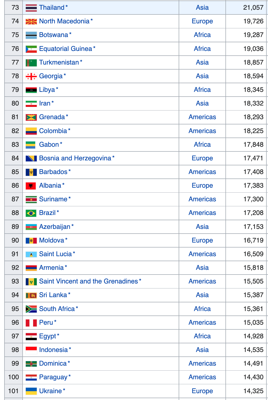
Task: Click the Georgia flag icon
Action: click(x=31, y=76)
